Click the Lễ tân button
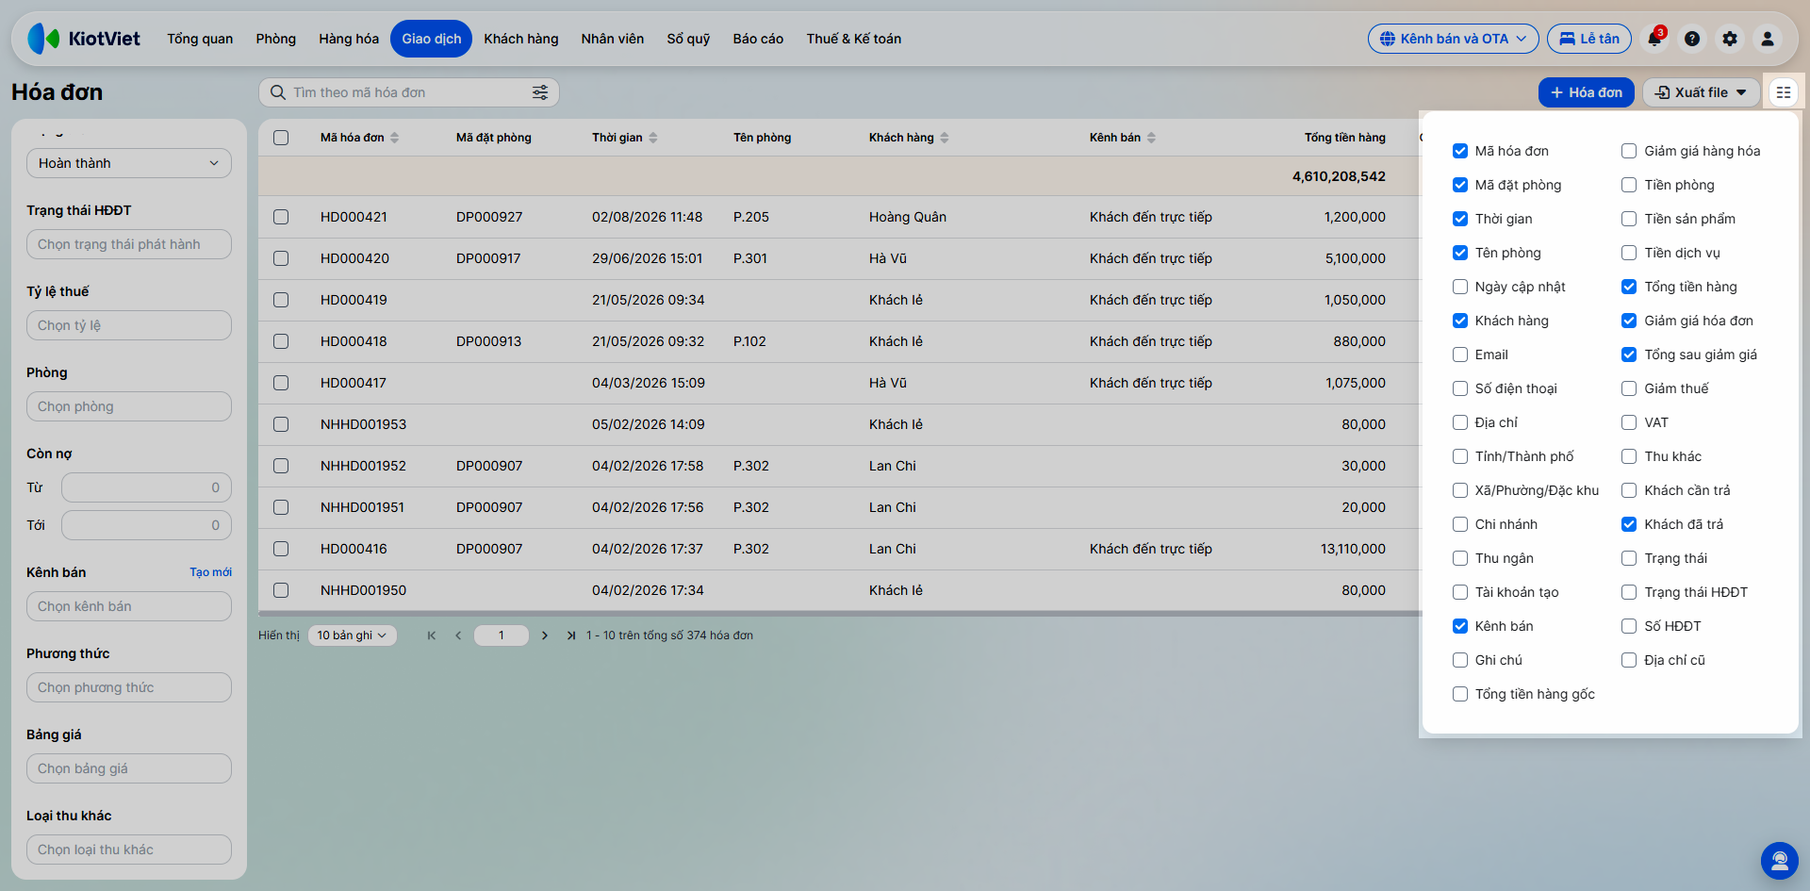The height and width of the screenshot is (891, 1810). click(x=1589, y=39)
